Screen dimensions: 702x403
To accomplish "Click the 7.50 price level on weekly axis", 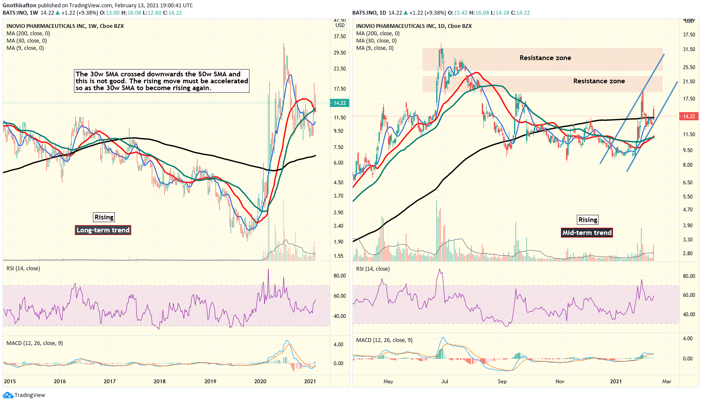I will coord(339,147).
